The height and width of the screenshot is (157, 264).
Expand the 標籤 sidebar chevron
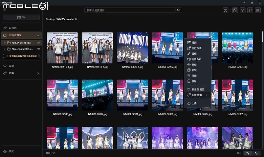point(38,73)
